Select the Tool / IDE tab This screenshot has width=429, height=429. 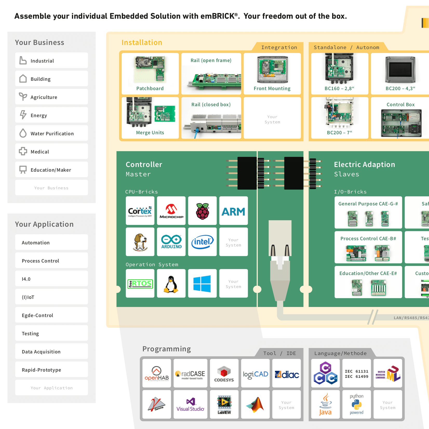pyautogui.click(x=279, y=353)
